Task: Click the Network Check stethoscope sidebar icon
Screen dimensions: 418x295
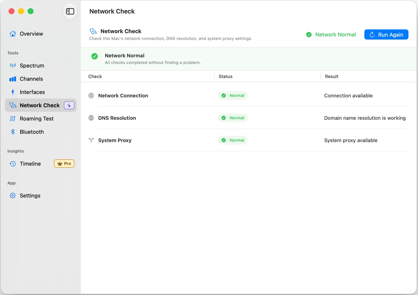Action: tap(13, 105)
